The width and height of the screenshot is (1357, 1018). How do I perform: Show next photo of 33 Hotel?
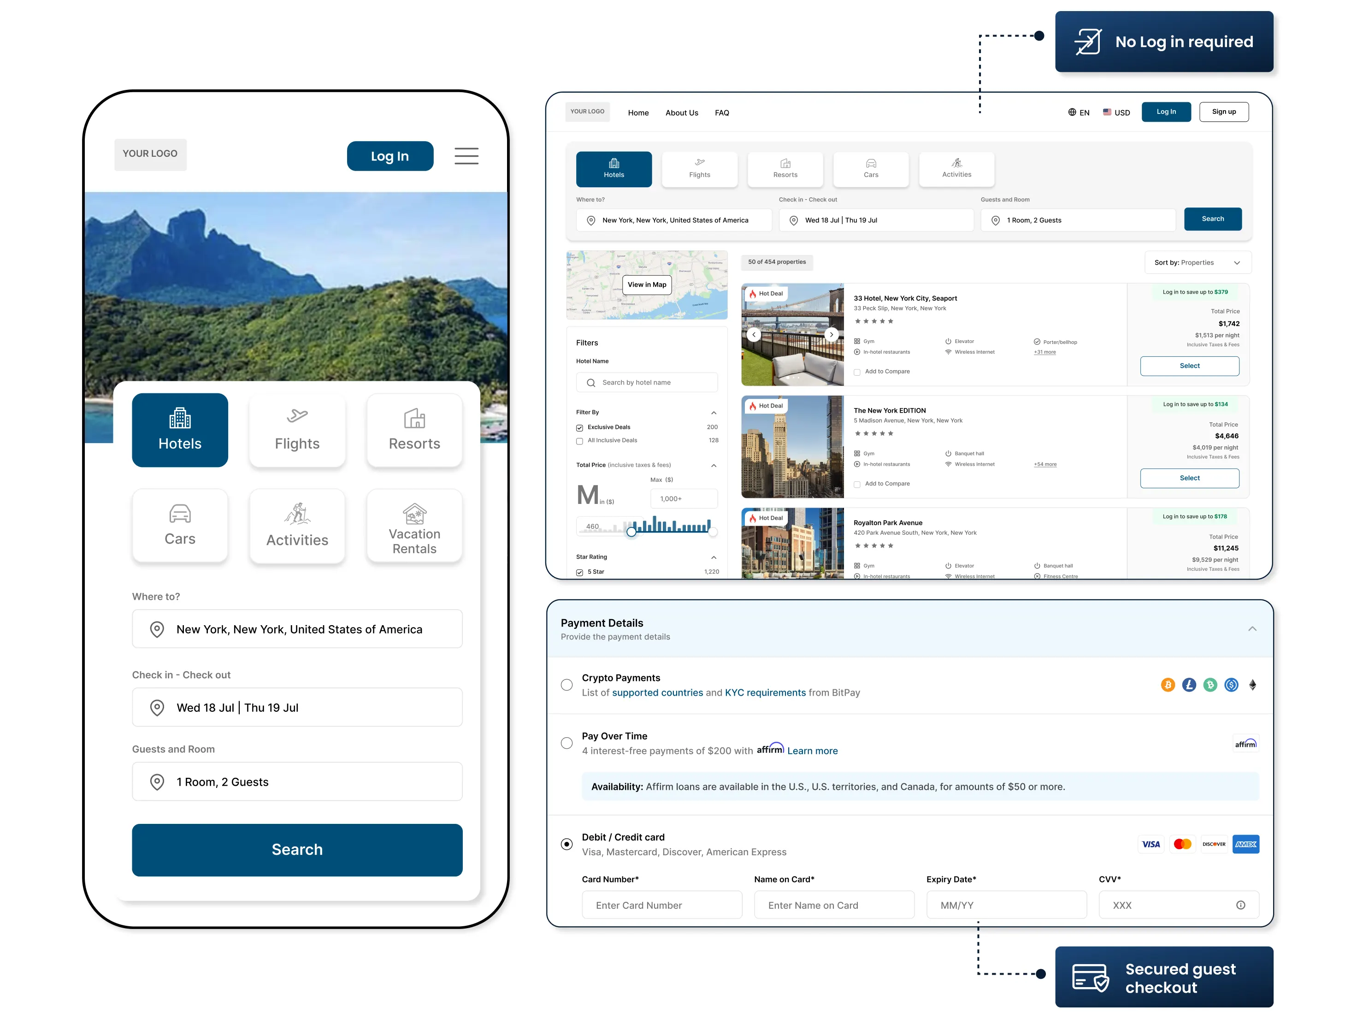831,334
